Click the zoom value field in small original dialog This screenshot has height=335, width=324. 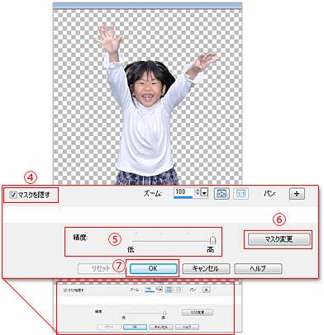point(150,289)
